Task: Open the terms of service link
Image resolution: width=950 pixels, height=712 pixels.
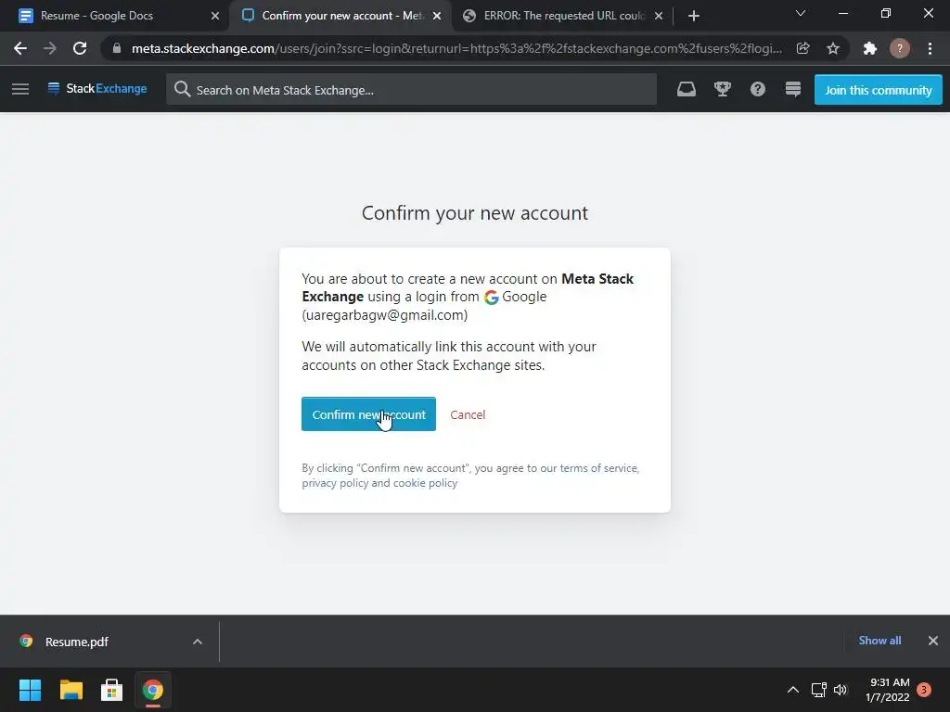Action: coord(598,468)
